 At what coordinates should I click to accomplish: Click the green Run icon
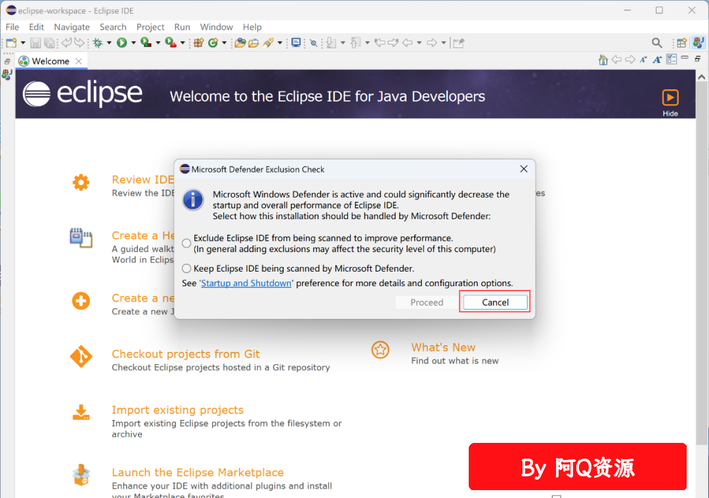click(x=121, y=43)
